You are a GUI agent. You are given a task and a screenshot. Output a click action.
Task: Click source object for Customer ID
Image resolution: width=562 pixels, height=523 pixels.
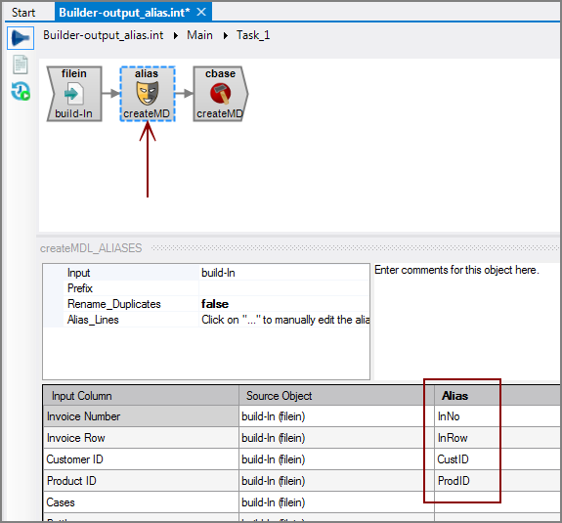pyautogui.click(x=336, y=459)
